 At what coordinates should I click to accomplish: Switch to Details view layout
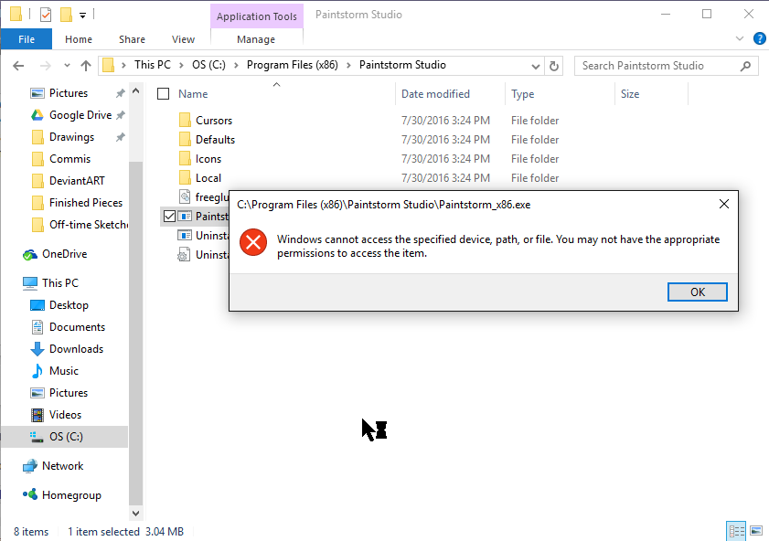pos(736,531)
